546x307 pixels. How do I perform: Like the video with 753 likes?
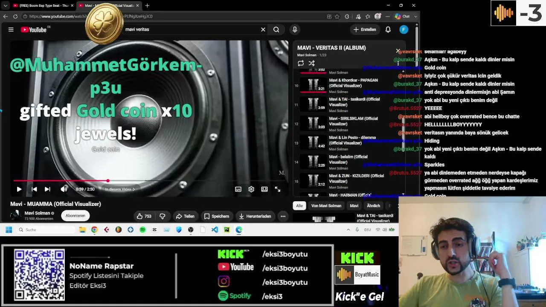click(144, 216)
